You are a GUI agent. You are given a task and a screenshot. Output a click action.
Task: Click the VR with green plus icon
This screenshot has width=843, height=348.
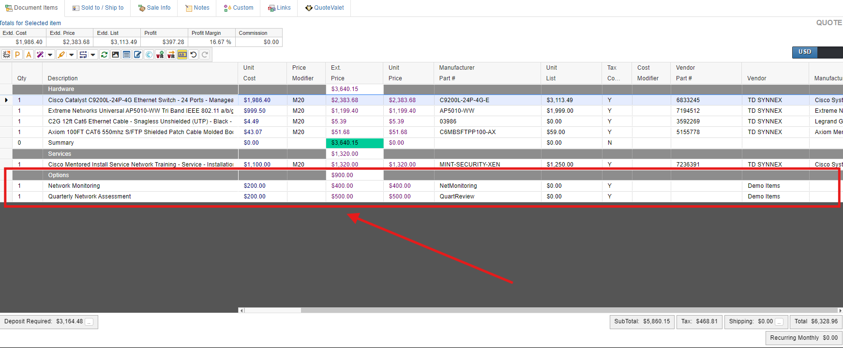pos(160,55)
